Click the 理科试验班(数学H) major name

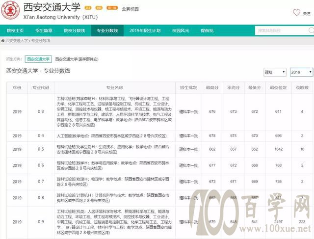point(113,166)
